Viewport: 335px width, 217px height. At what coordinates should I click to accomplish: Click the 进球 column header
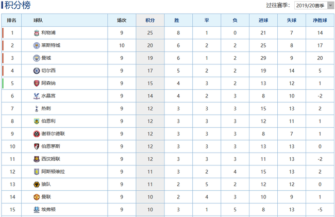tap(263, 21)
